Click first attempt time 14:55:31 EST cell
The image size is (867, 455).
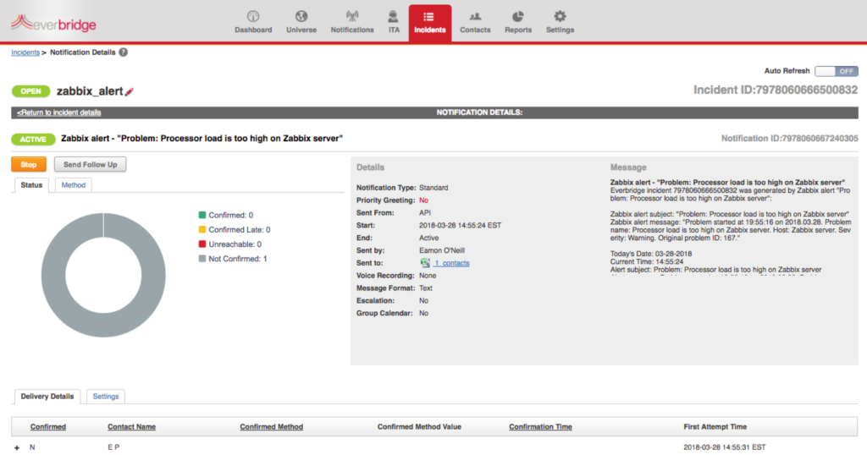[725, 447]
